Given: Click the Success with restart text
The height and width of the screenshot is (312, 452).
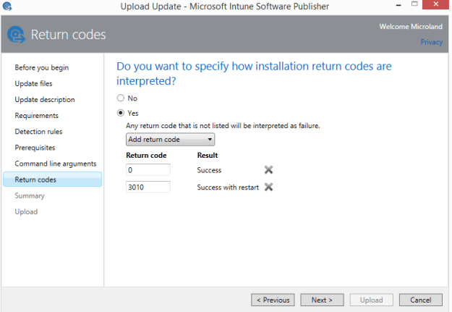Looking at the screenshot, I should click(x=228, y=187).
